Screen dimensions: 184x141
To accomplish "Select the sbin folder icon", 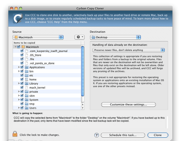I will (27, 96).
